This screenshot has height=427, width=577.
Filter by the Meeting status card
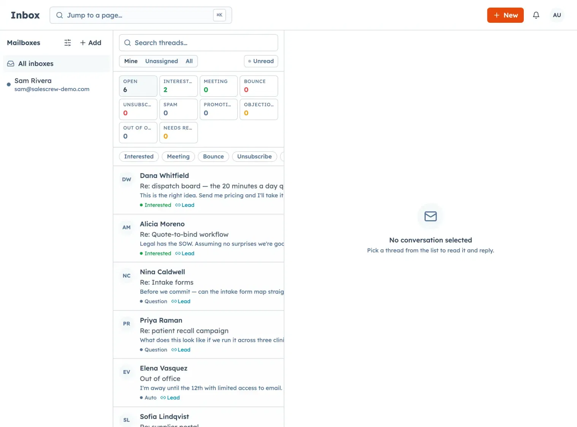tap(219, 86)
